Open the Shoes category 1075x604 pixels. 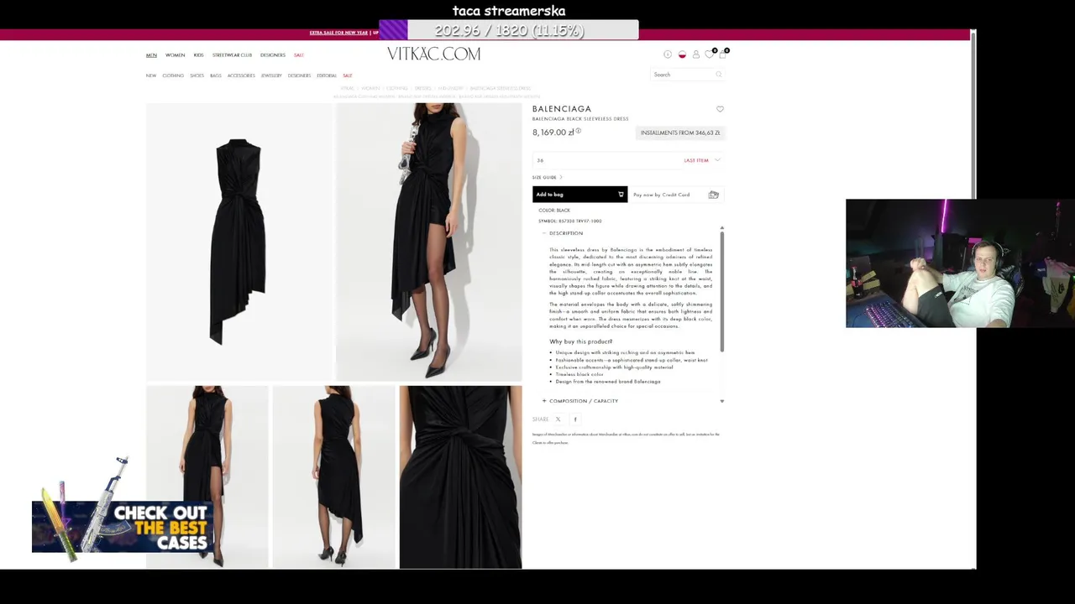point(197,75)
